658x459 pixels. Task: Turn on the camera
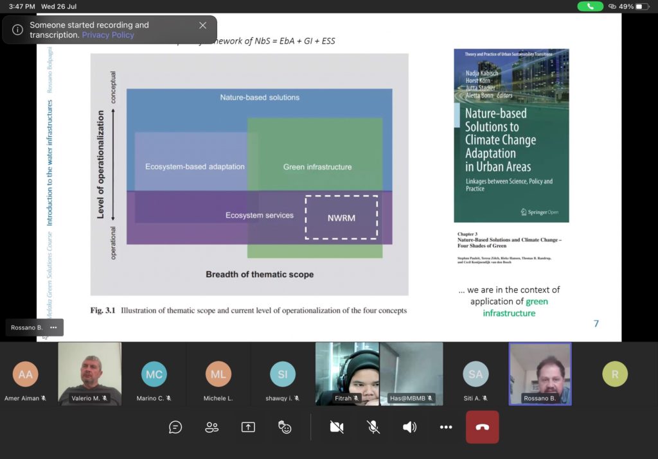[336, 427]
